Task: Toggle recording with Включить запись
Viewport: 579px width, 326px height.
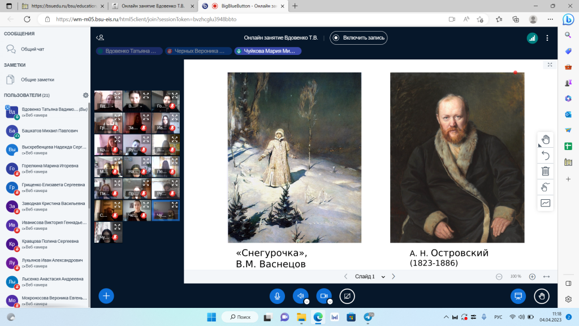Action: tap(358, 38)
